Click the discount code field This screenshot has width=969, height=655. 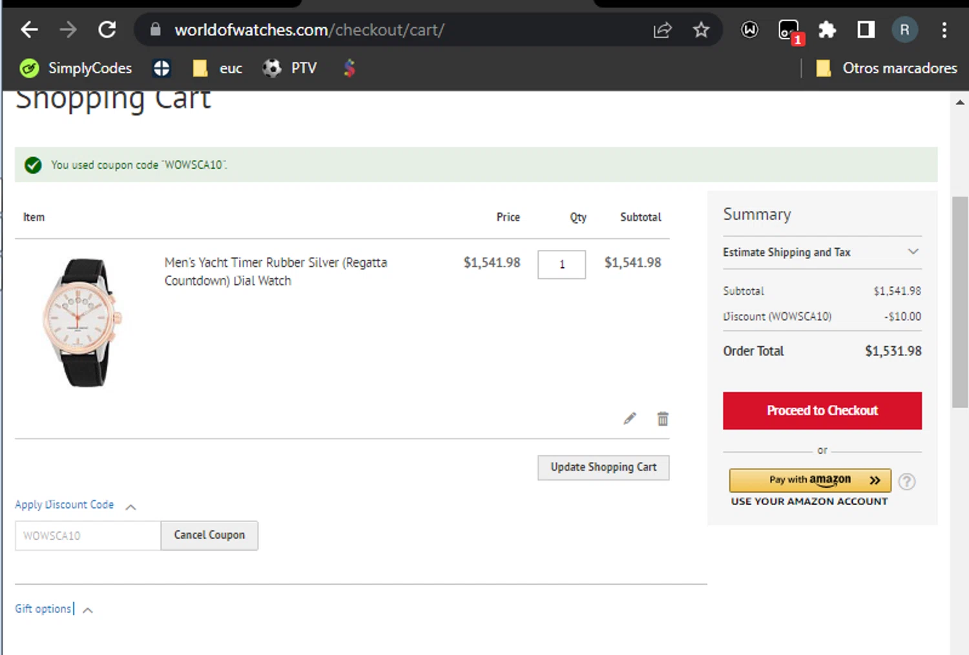point(88,535)
